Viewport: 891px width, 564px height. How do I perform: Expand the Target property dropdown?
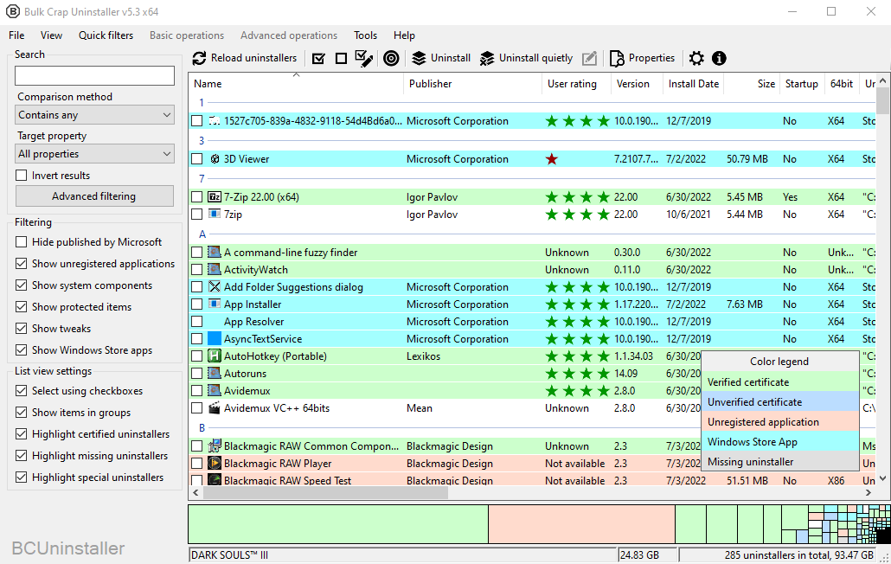(x=95, y=154)
